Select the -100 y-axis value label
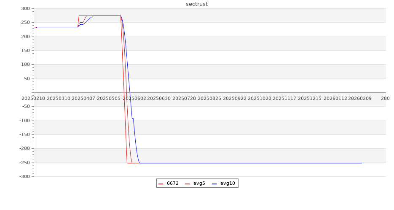The width and height of the screenshot is (394, 210). point(24,121)
